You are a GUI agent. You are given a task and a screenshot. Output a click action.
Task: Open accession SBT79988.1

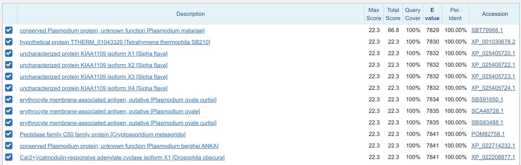487,30
